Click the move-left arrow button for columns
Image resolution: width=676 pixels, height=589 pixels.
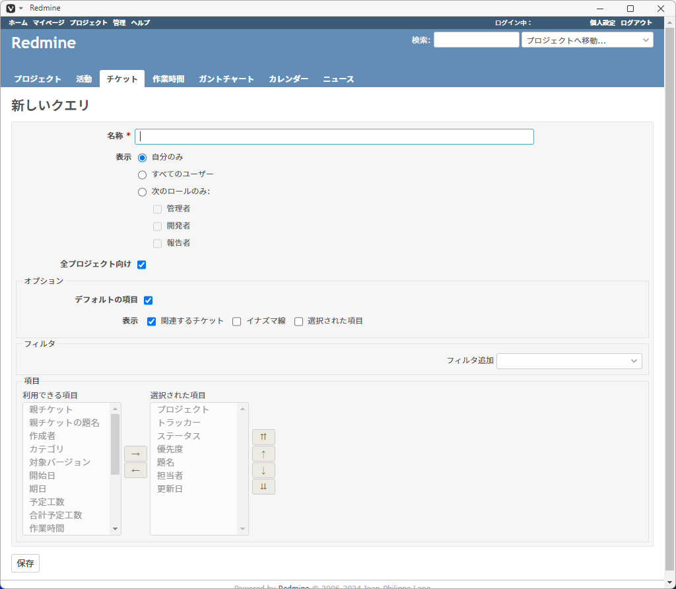[135, 470]
